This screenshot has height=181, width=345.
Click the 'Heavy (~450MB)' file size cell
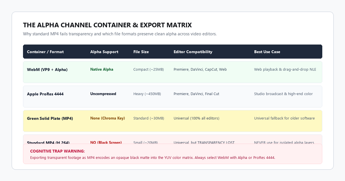tap(147, 94)
